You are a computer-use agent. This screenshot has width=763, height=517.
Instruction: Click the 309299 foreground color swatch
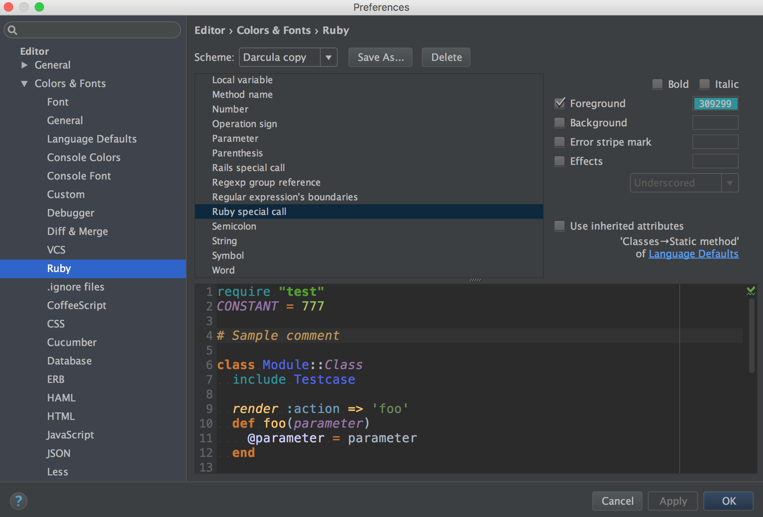tap(715, 103)
